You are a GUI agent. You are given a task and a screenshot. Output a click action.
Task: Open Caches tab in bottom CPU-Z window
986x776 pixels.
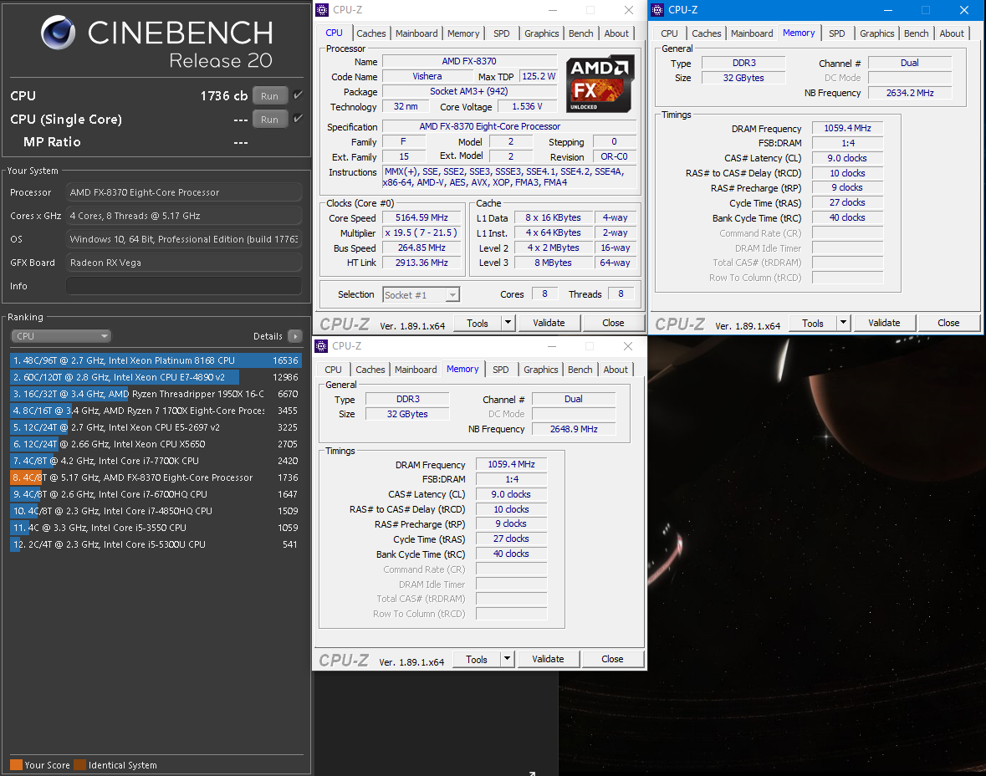[x=370, y=370]
